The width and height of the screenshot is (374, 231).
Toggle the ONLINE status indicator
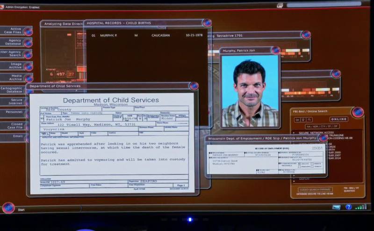(x=338, y=119)
